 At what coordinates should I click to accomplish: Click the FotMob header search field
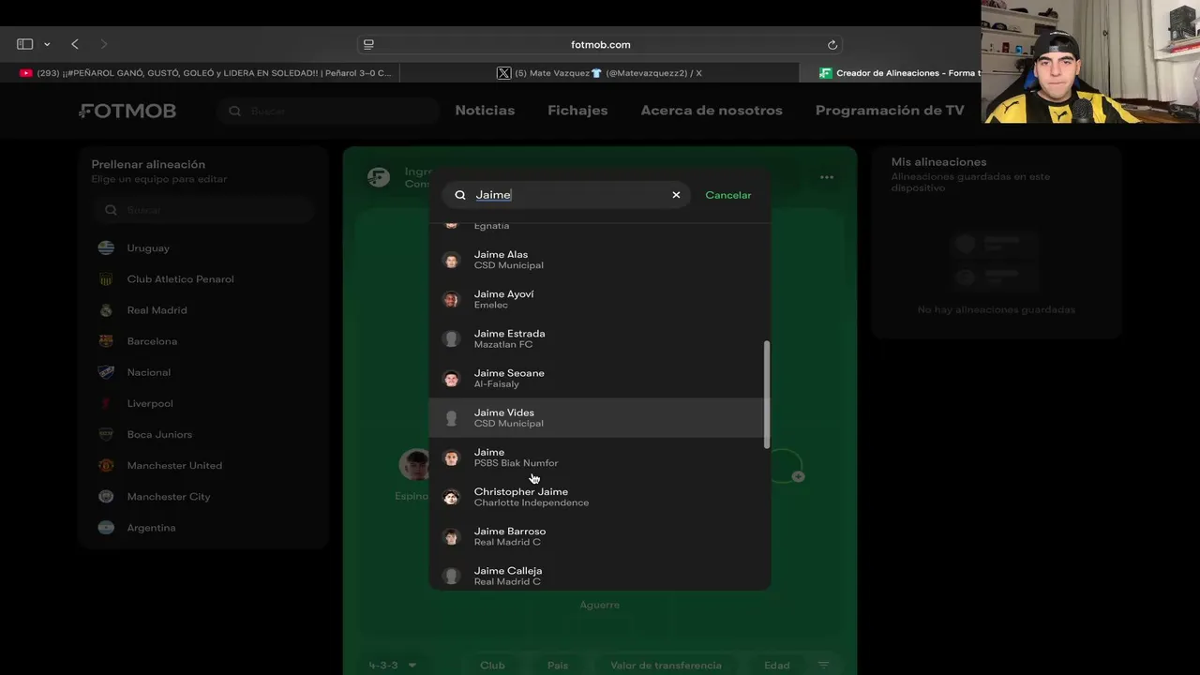pos(328,111)
